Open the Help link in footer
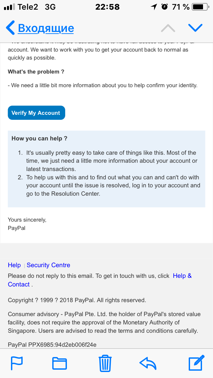 click(14, 265)
